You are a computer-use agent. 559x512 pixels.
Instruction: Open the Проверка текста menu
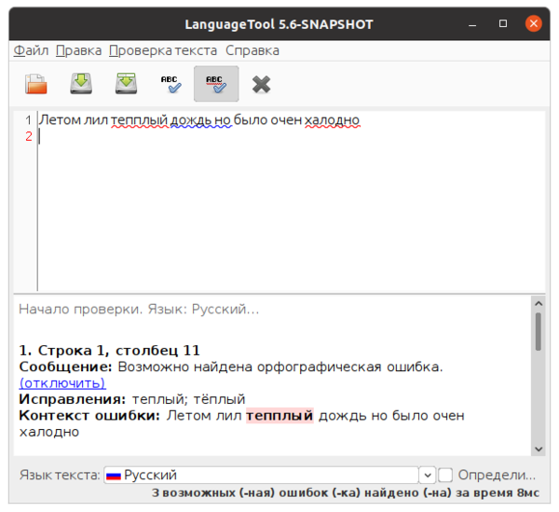[x=163, y=50]
